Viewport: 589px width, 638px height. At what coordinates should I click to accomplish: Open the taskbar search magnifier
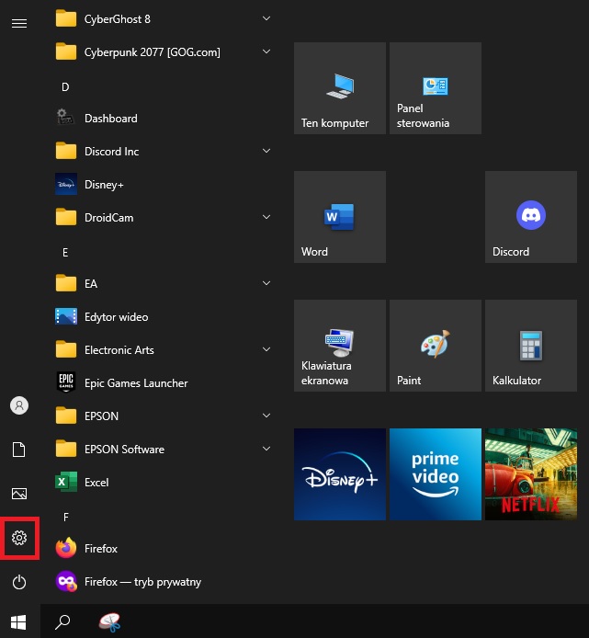pos(62,621)
